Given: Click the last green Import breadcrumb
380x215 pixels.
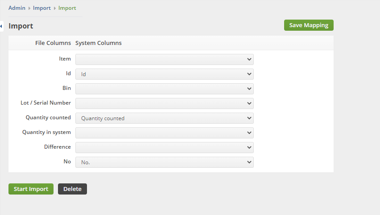Looking at the screenshot, I should tap(67, 8).
